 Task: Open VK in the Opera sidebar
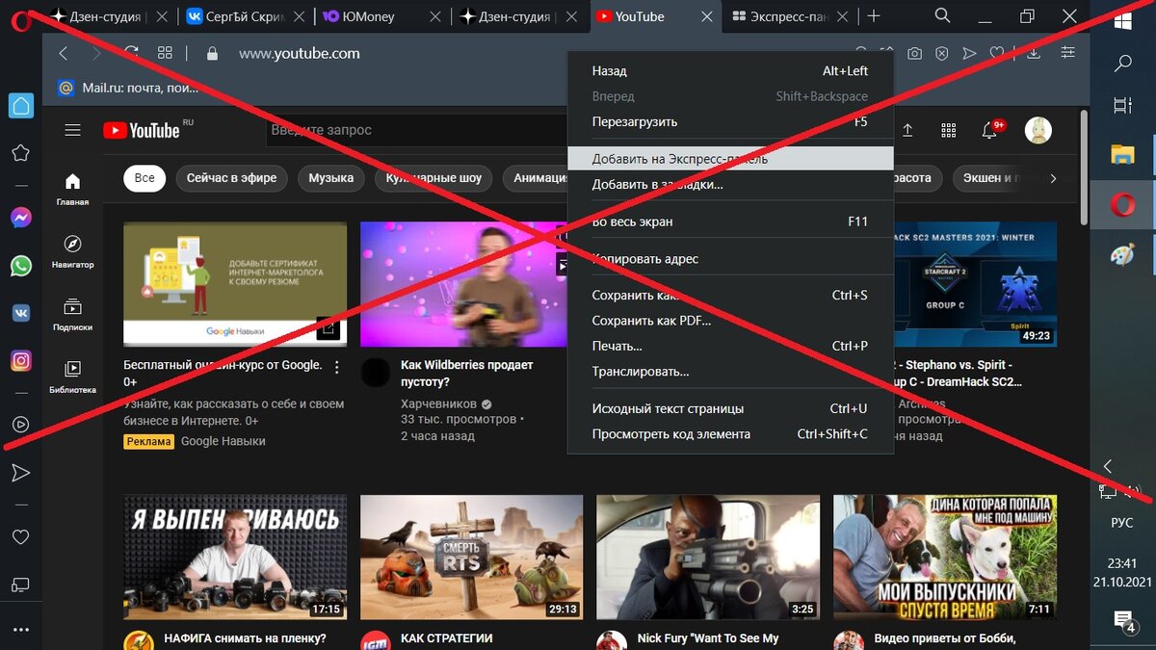tap(20, 313)
